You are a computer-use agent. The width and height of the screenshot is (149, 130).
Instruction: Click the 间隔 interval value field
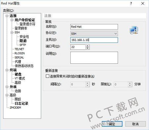[78, 84]
